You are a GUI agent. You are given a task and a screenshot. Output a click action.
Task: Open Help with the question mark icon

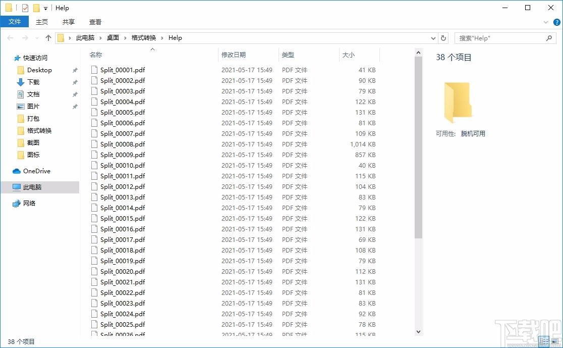[x=556, y=22]
